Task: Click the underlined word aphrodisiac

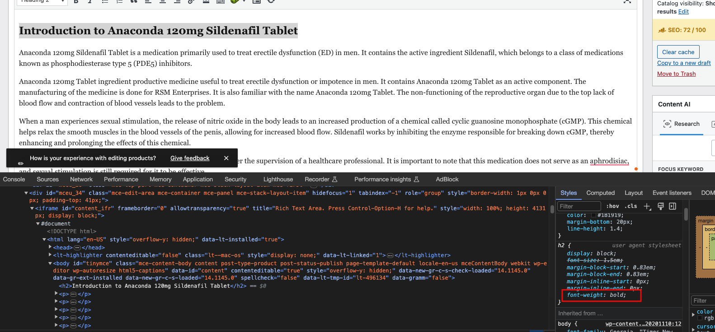Action: (x=609, y=161)
